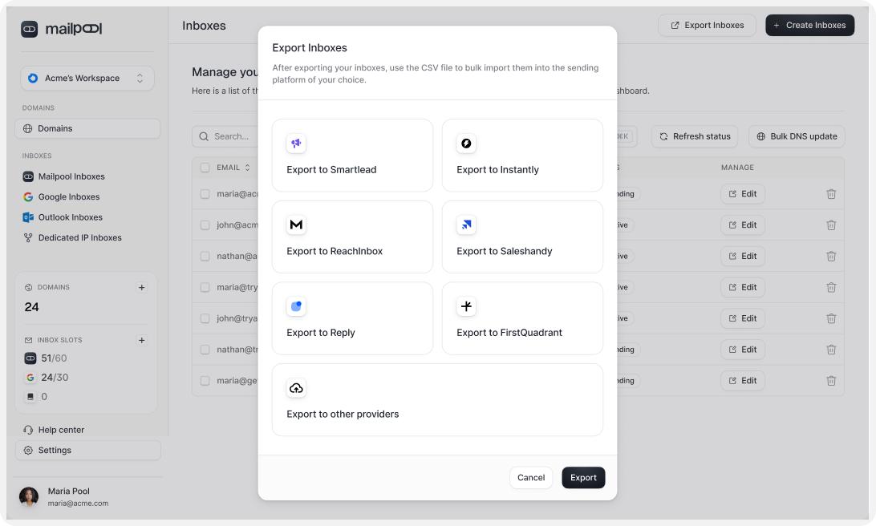Add inbox slots with the plus button
876x526 pixels.
(x=142, y=340)
